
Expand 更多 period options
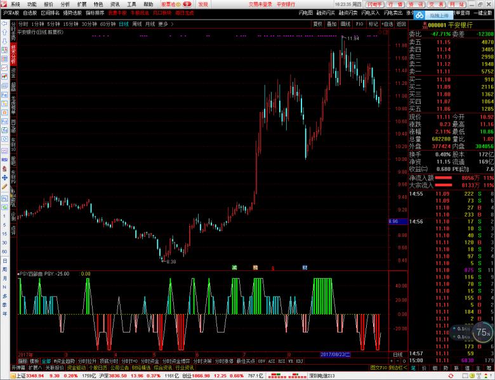pyautogui.click(x=166, y=24)
